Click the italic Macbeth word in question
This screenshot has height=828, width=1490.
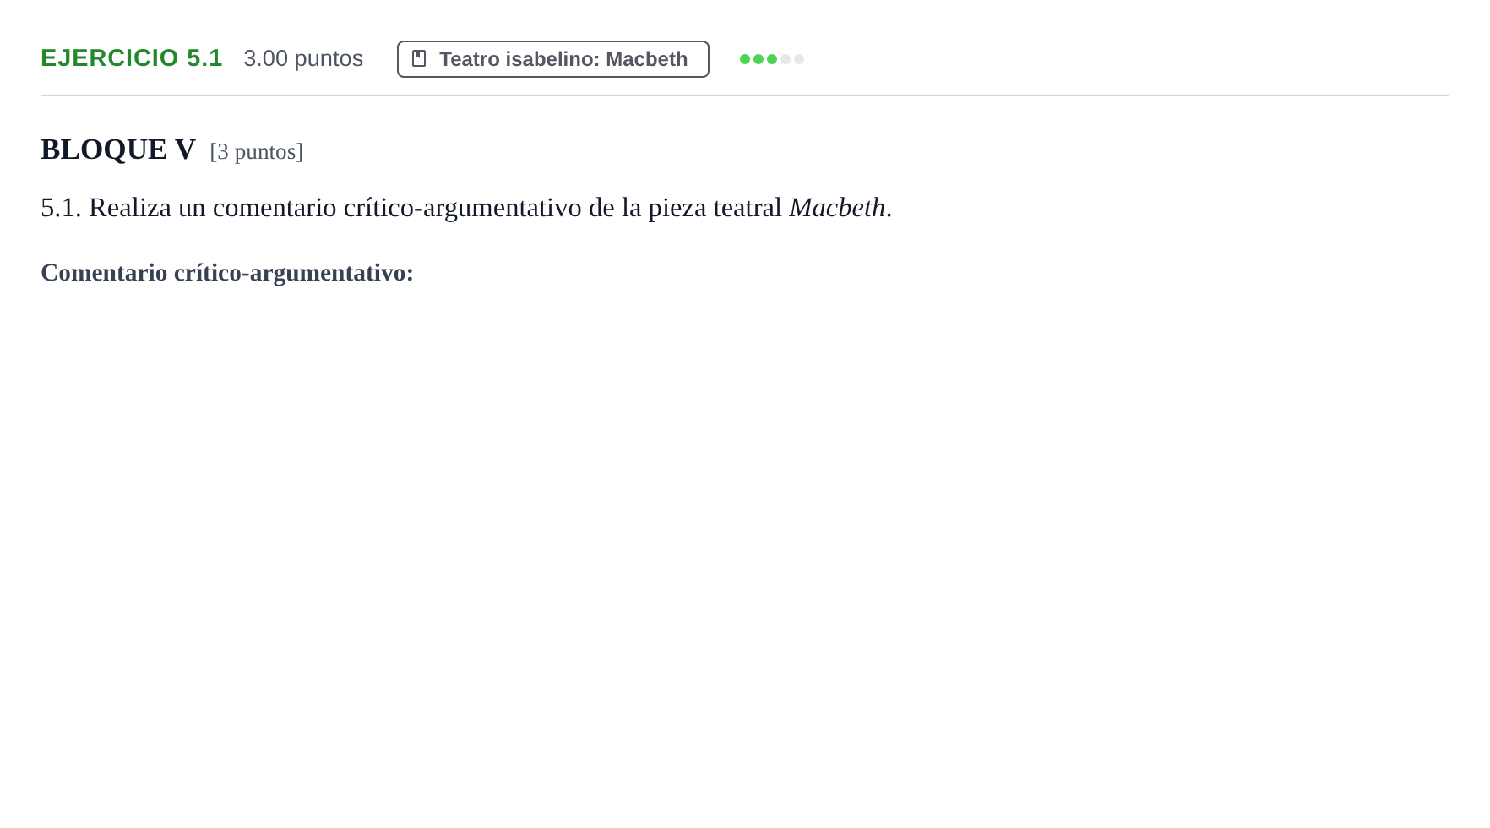tap(837, 207)
